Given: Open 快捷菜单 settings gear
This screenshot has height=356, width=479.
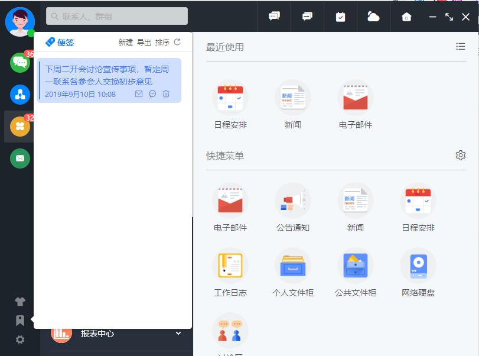Looking at the screenshot, I should tap(461, 156).
